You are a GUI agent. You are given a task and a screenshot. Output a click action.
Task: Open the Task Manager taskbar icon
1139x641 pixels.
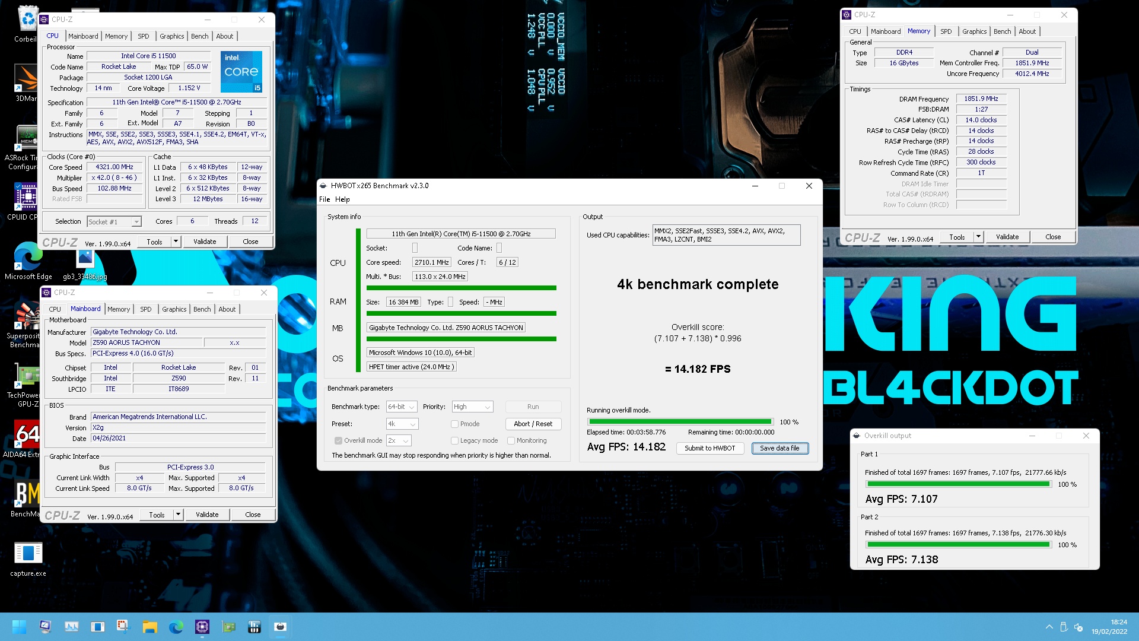click(72, 627)
